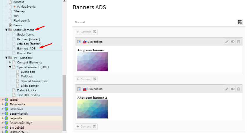Click the icon right of the topmost Content button
Screen dimensions: 247x133
pos(95,32)
